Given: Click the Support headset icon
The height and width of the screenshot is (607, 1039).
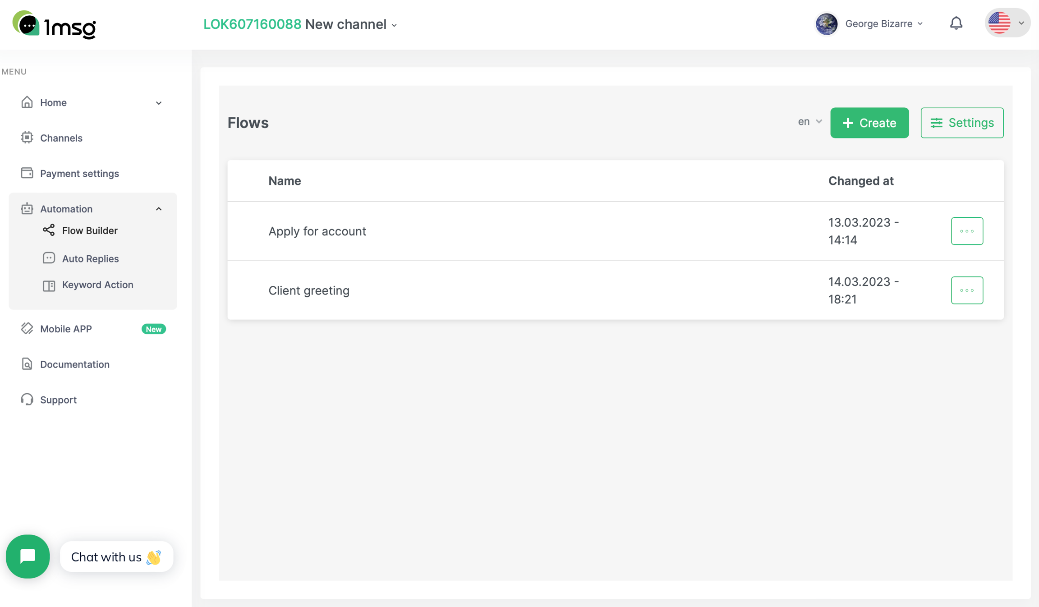Looking at the screenshot, I should [x=27, y=400].
